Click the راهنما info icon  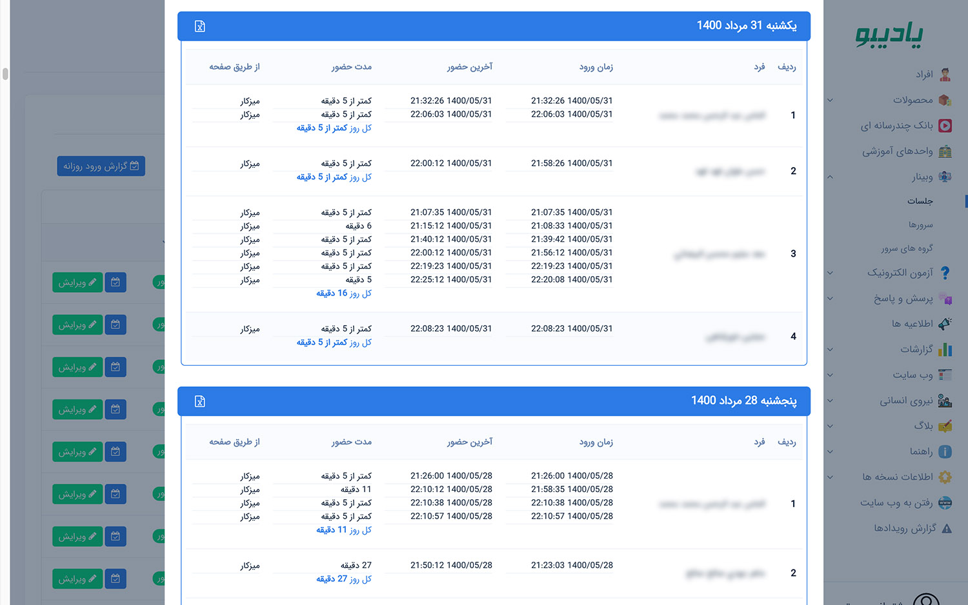coord(945,451)
